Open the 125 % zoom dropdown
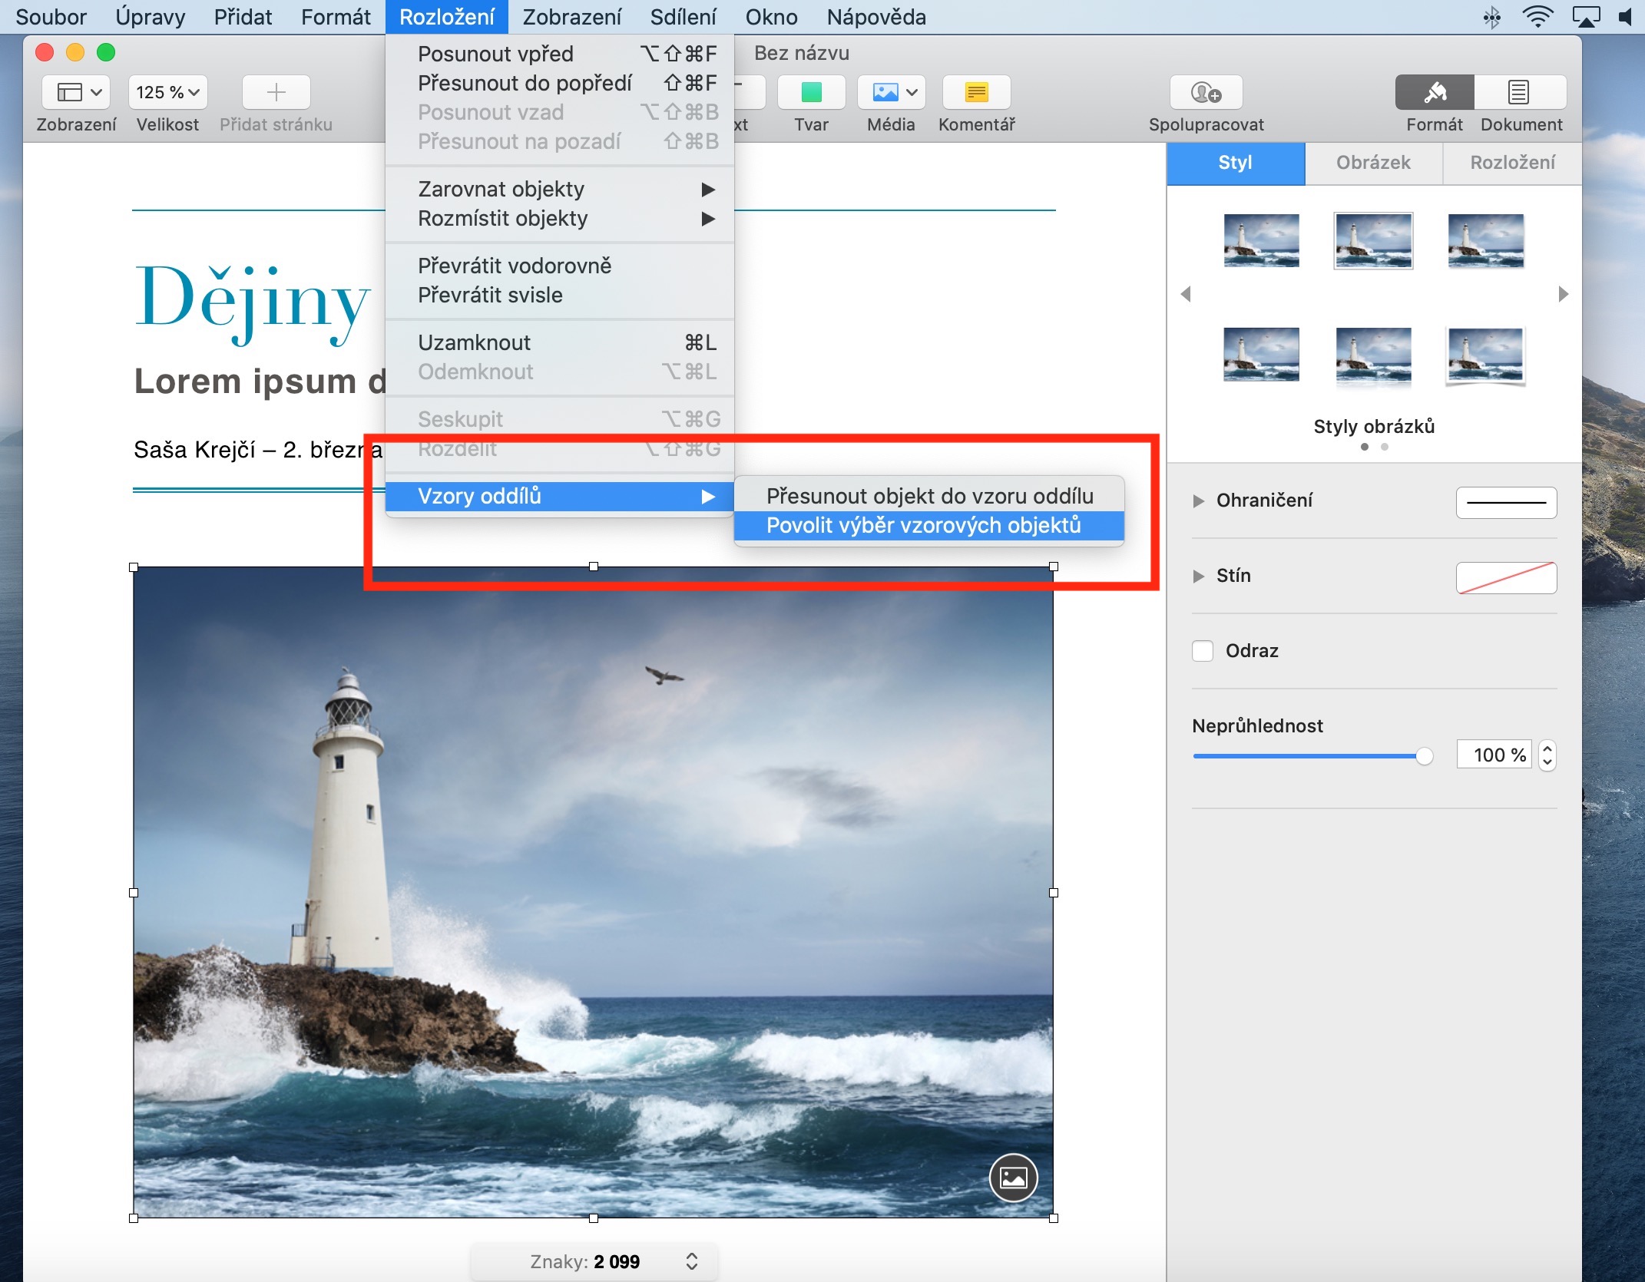This screenshot has width=1645, height=1282. pos(167,93)
